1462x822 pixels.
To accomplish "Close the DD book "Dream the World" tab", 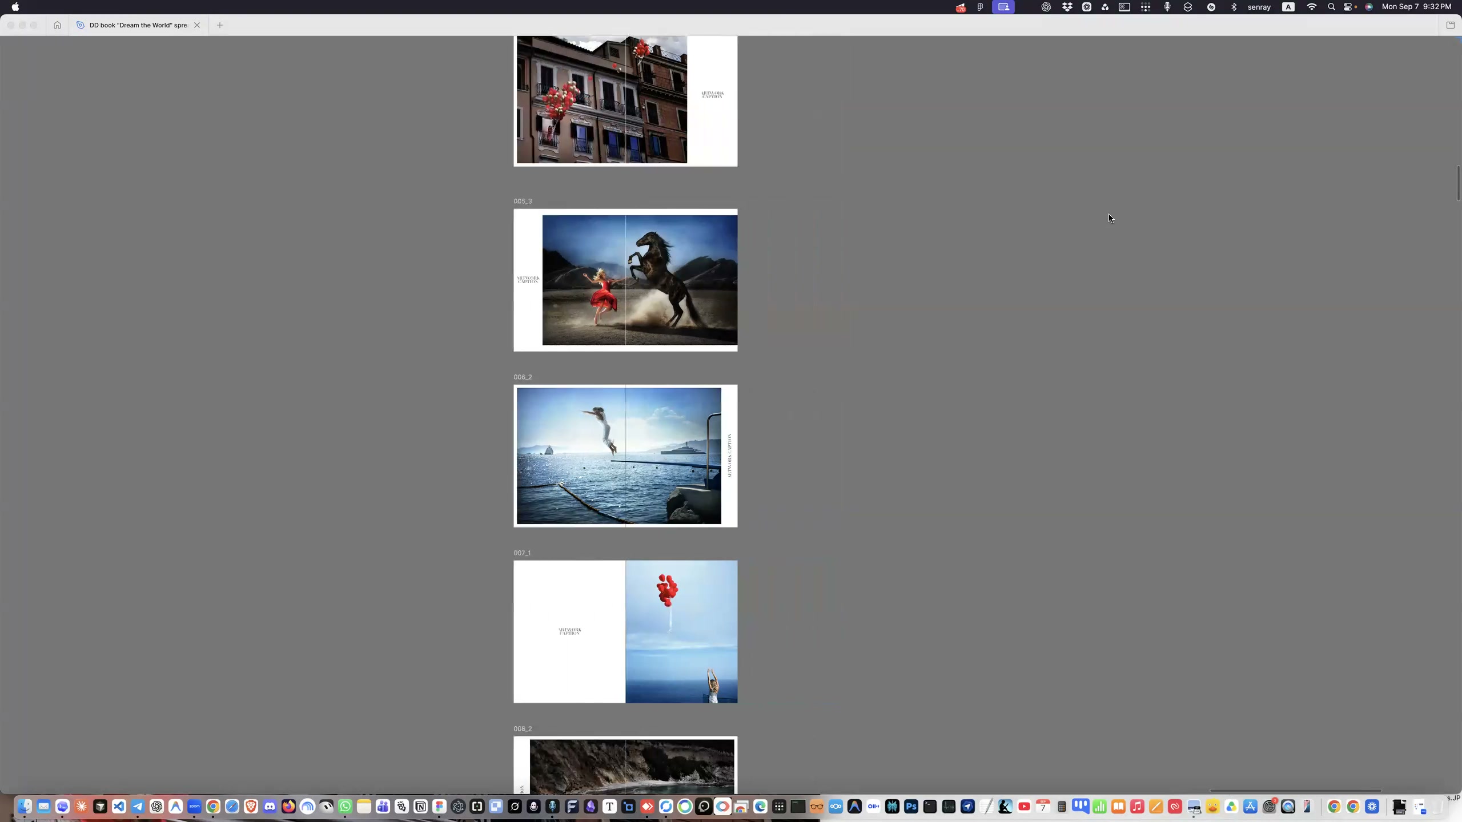I will click(197, 25).
